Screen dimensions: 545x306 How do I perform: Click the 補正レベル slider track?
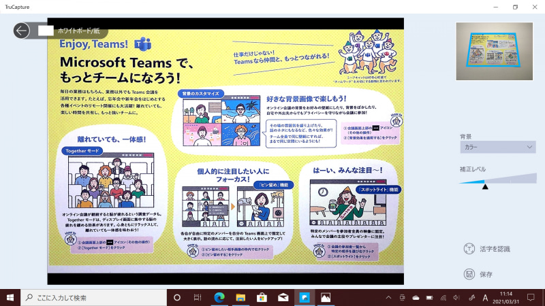click(498, 178)
